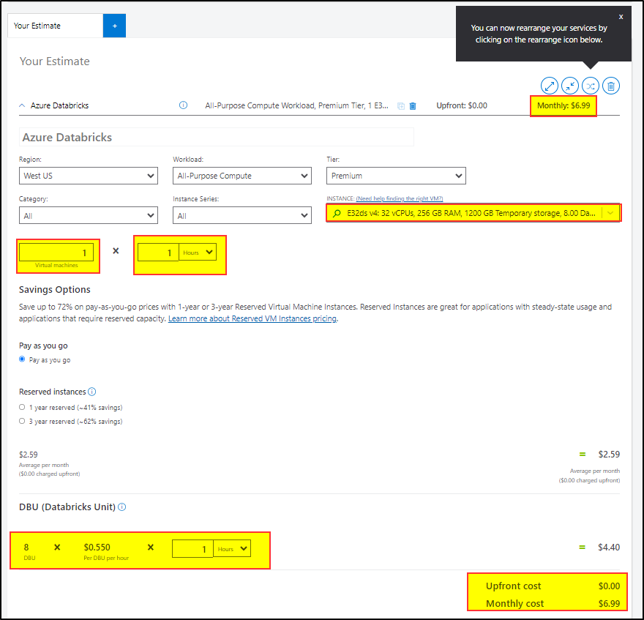Select 3 year reserved savings option
Viewport: 644px width, 620px height.
point(22,421)
